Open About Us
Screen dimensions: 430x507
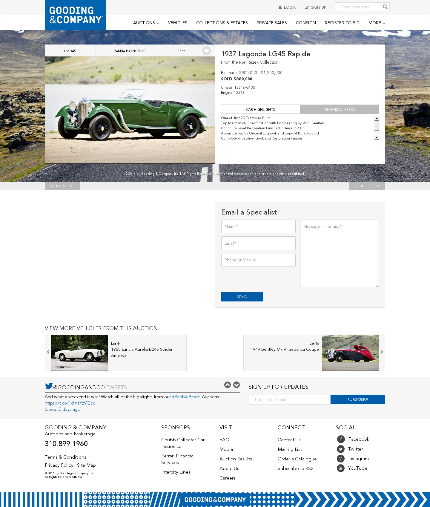click(229, 468)
